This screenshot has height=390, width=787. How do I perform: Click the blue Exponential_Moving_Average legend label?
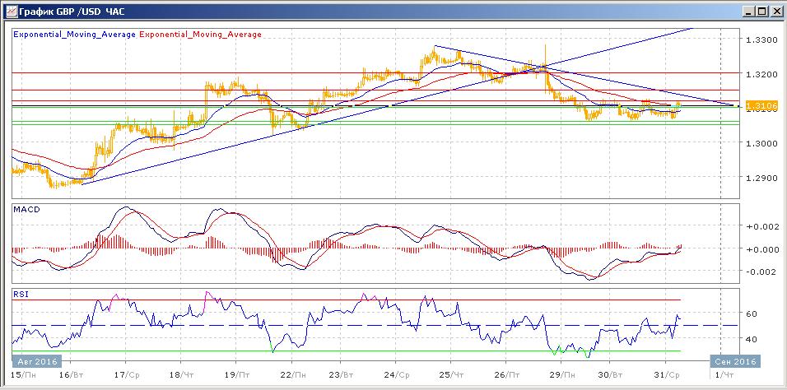coord(74,35)
